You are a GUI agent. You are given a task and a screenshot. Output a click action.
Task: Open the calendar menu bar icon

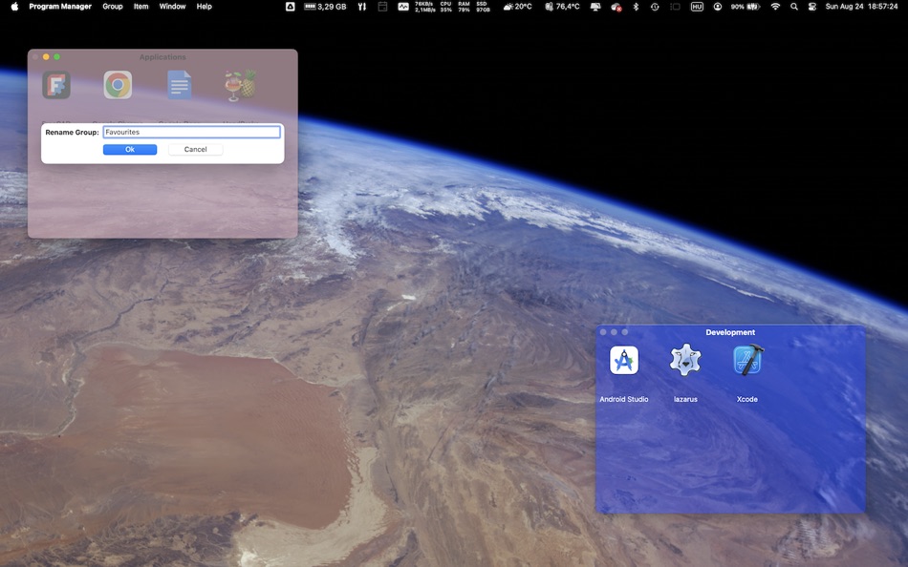coord(382,7)
